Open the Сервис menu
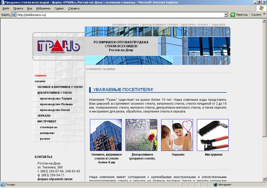 [x=59, y=8]
